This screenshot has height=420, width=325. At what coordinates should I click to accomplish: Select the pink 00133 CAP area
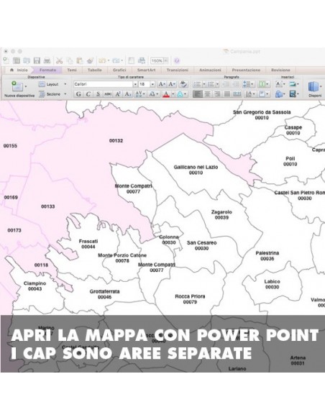tap(48, 206)
